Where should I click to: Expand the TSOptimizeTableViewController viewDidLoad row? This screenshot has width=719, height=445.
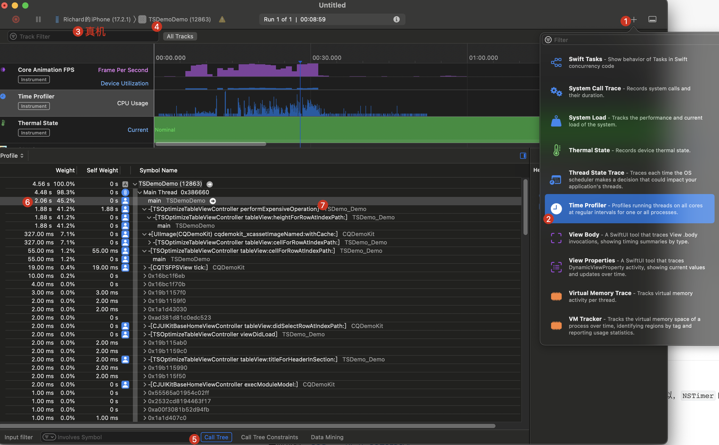pyautogui.click(x=144, y=335)
